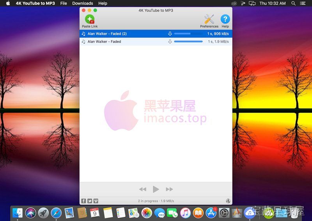Select the Alan Walker - Faded row
Screen dimensions: 312x221
[x=156, y=41]
